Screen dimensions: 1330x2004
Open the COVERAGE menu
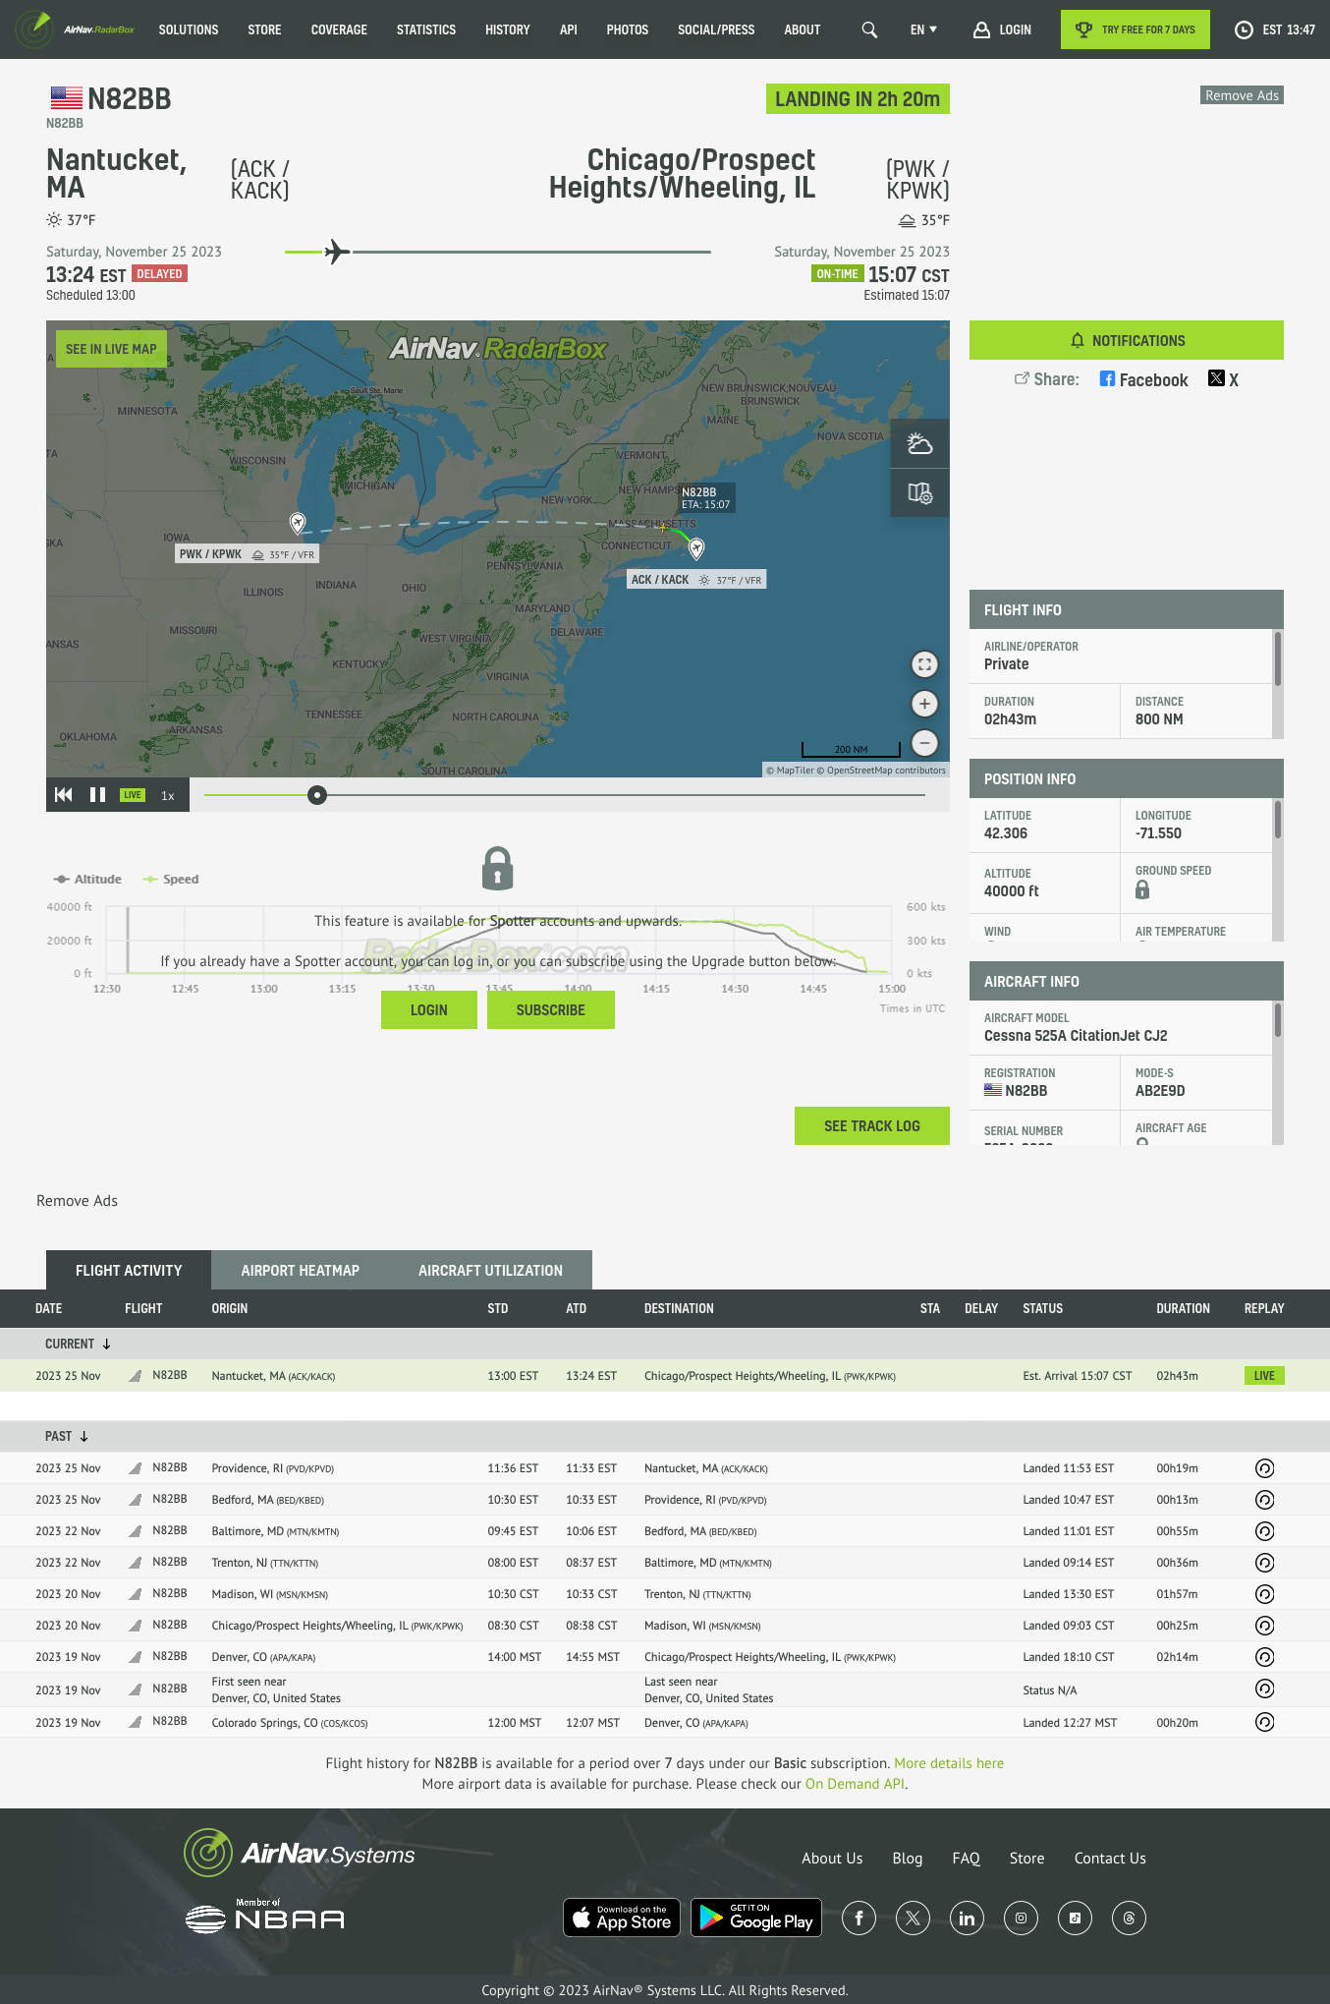click(x=339, y=29)
